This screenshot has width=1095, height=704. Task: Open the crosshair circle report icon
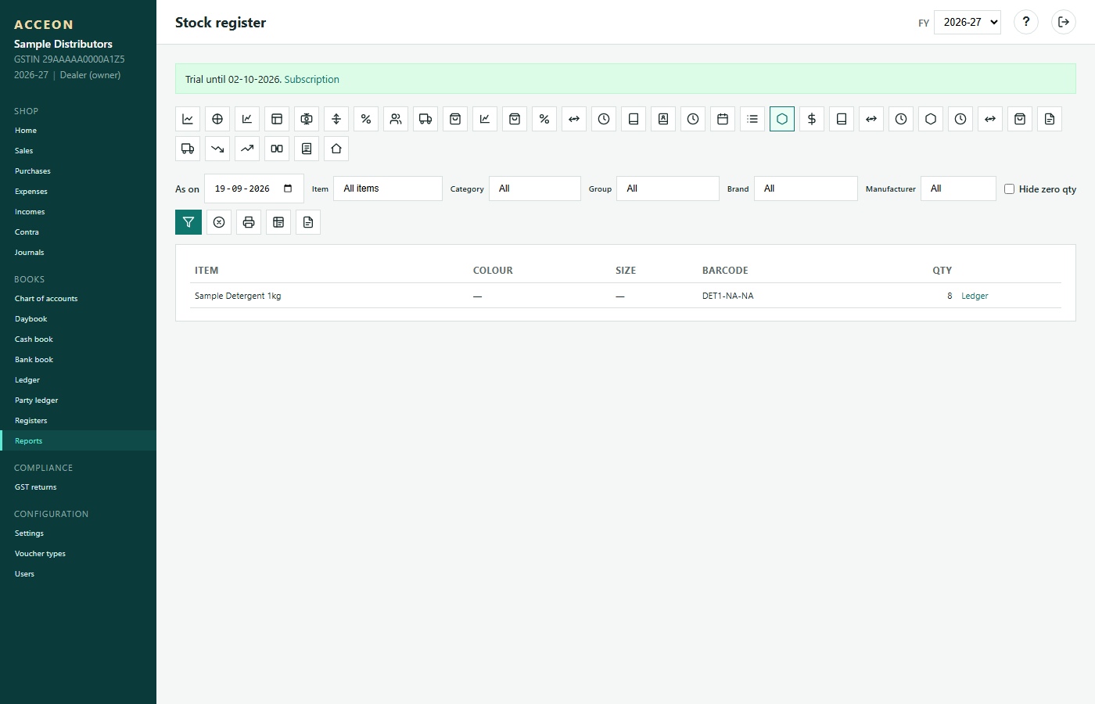point(217,119)
